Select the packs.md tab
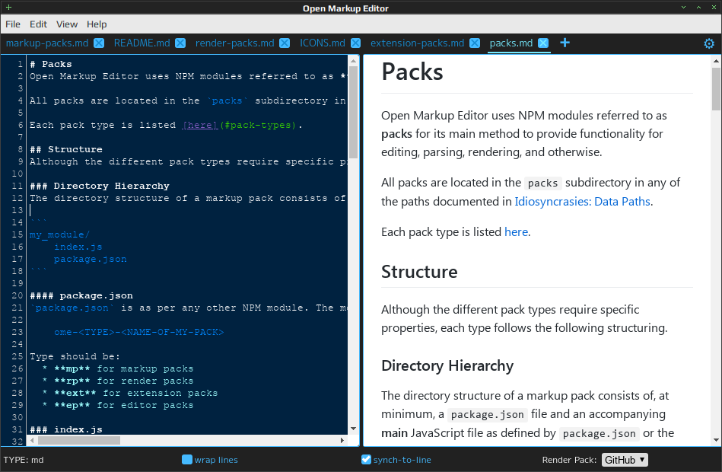Image resolution: width=722 pixels, height=472 pixels. pos(511,43)
